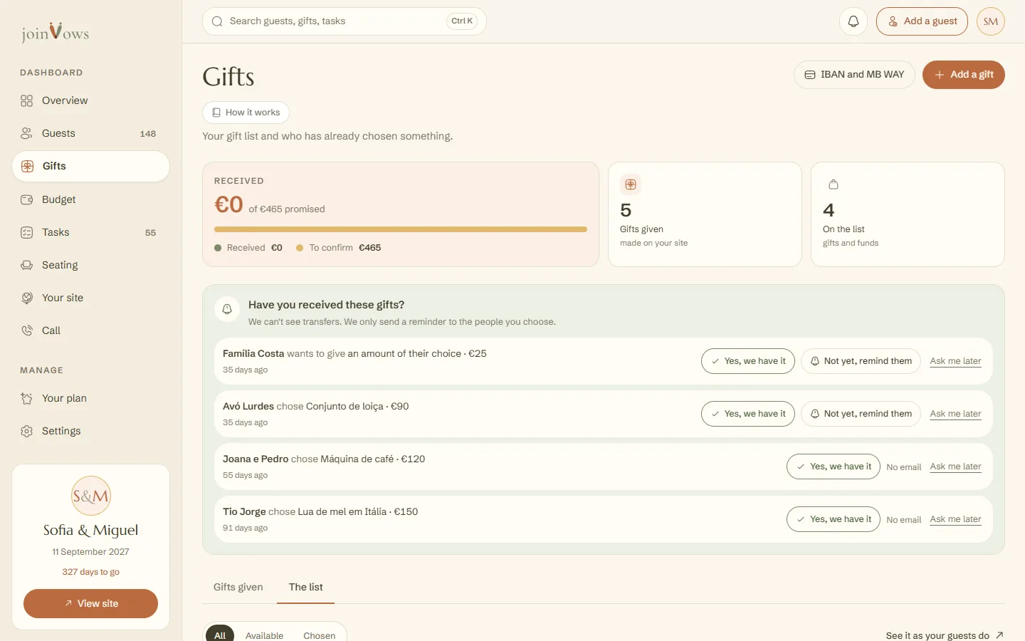Click the Add a guest button

922,21
